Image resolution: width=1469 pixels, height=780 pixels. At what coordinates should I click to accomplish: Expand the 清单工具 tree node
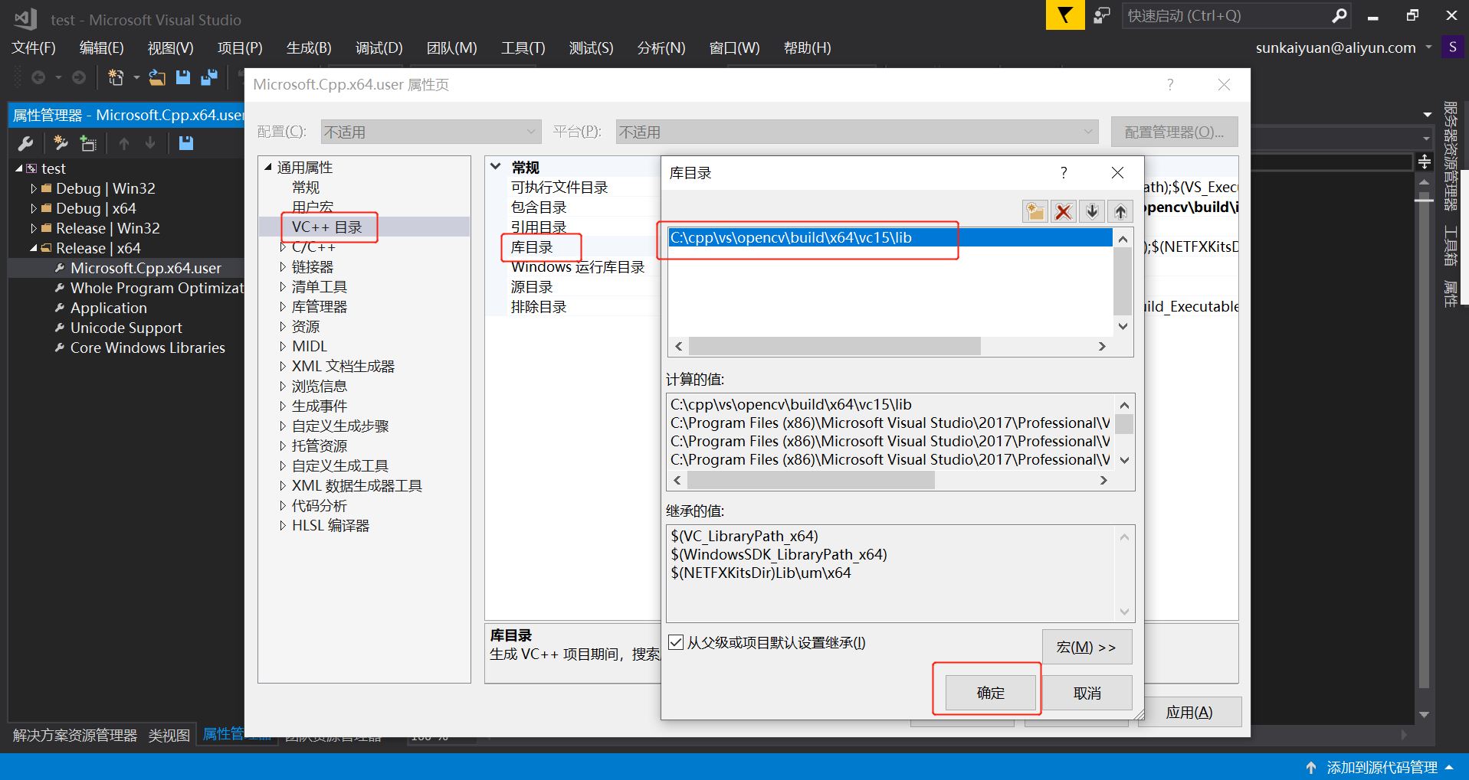pos(283,287)
